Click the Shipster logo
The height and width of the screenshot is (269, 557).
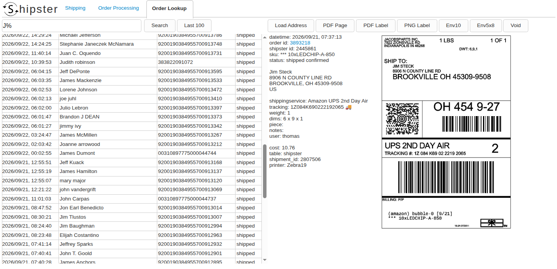tap(30, 9)
